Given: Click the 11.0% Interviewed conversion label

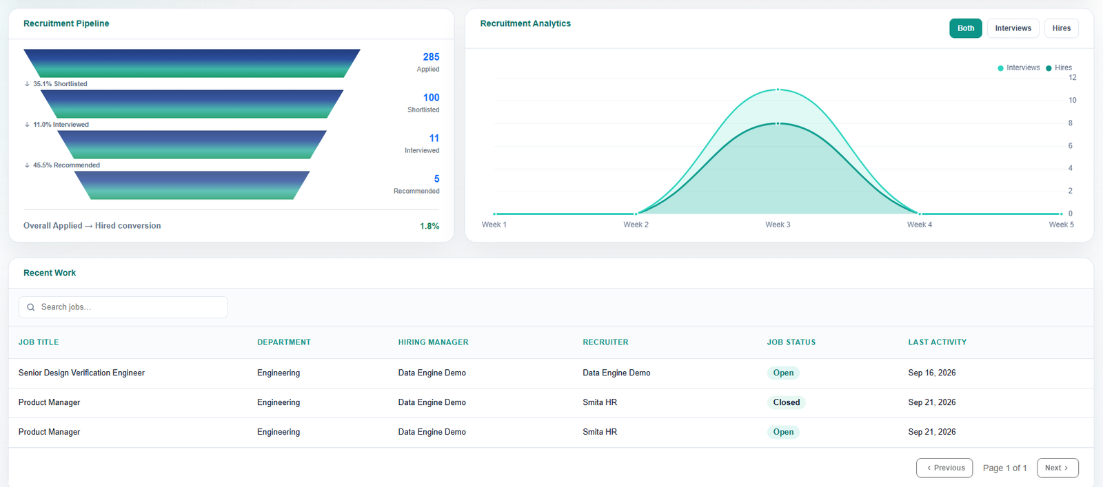Looking at the screenshot, I should pyautogui.click(x=61, y=125).
